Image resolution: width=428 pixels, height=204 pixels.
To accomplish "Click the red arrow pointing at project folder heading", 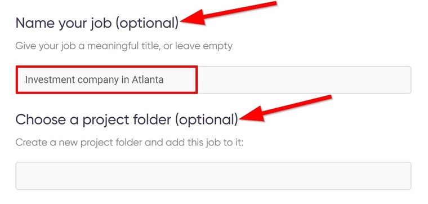I will (x=286, y=109).
